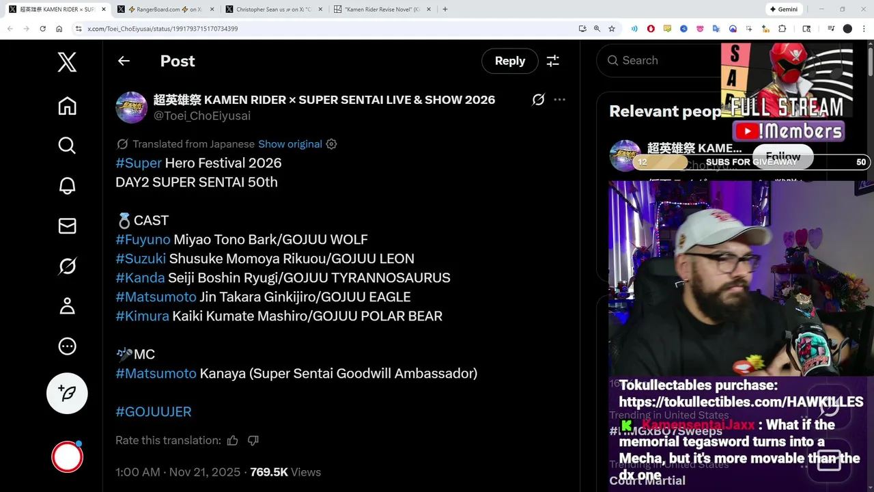This screenshot has height=492, width=874.
Task: Click red adblock extension icon
Action: point(651,29)
